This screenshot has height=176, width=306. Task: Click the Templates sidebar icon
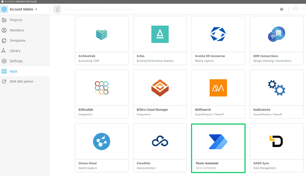click(x=4, y=40)
